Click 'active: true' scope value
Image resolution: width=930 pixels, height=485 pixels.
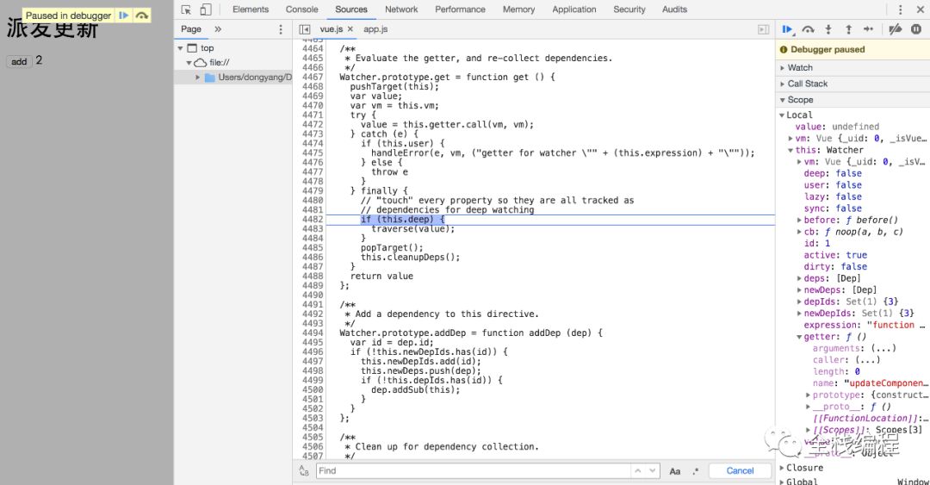pos(835,255)
